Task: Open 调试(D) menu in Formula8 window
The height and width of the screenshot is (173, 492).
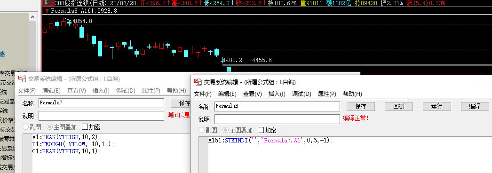Action: tap(302, 94)
